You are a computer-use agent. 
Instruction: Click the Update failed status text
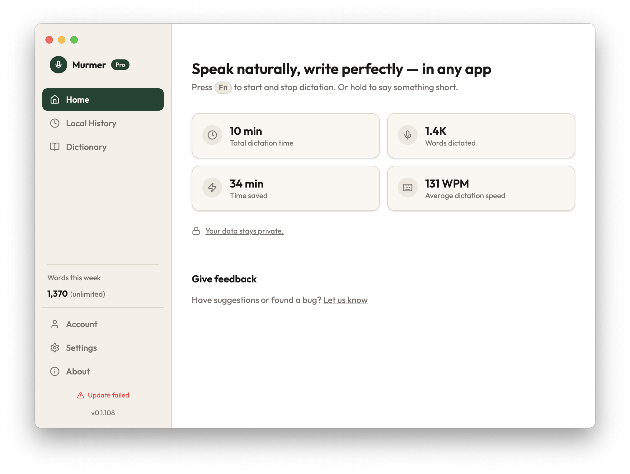(x=108, y=395)
